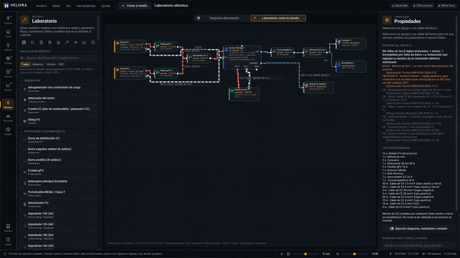This screenshot has width=460, height=258.
Task: Open the Paneles sidebar section
Action: [8, 60]
